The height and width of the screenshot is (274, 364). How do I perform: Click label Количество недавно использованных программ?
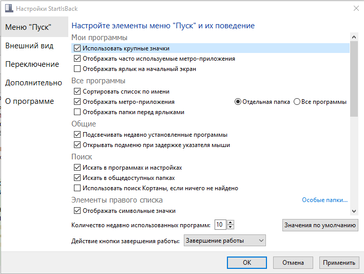(141, 225)
